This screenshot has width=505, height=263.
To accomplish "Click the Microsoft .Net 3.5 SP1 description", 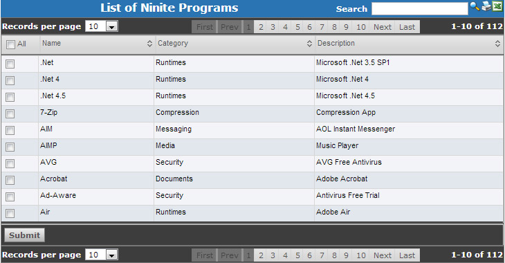I will point(353,62).
